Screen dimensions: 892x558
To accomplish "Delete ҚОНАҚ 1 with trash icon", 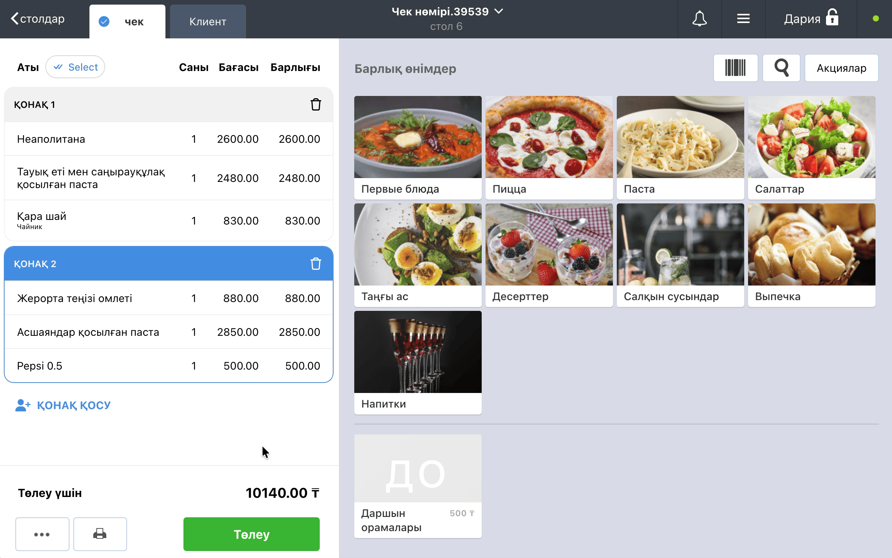I will 316,104.
